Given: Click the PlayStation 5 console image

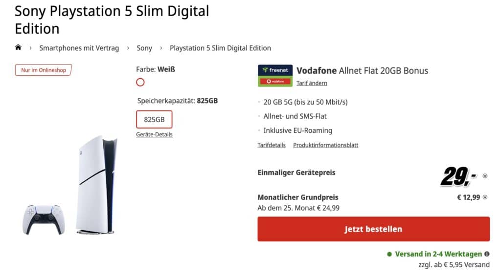Looking at the screenshot, I should pos(96,185).
